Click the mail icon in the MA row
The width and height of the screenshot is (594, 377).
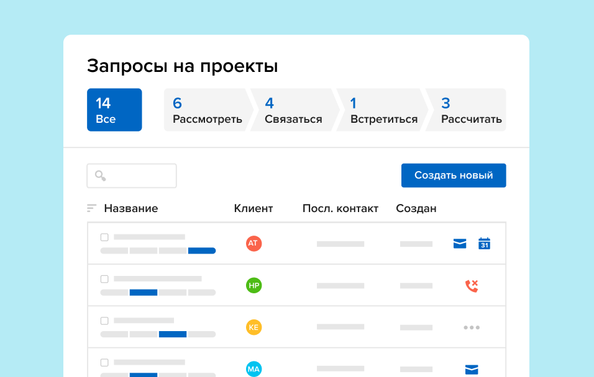[x=472, y=370]
